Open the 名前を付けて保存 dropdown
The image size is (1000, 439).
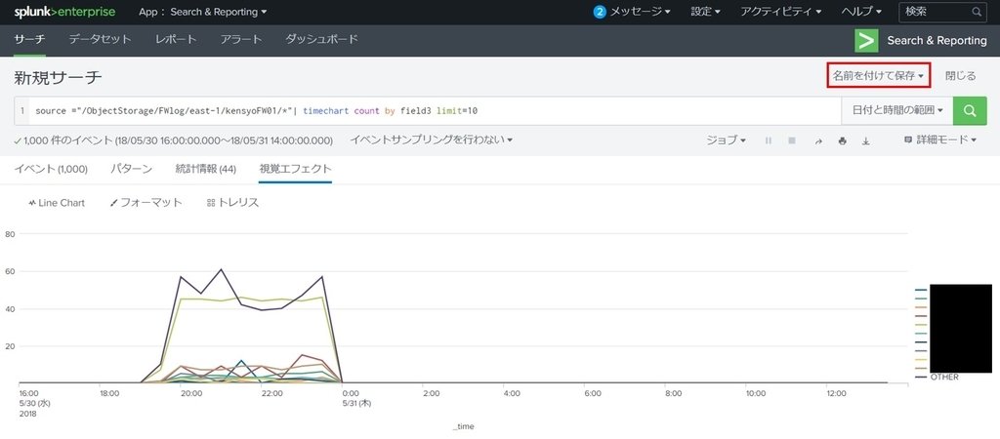point(877,75)
